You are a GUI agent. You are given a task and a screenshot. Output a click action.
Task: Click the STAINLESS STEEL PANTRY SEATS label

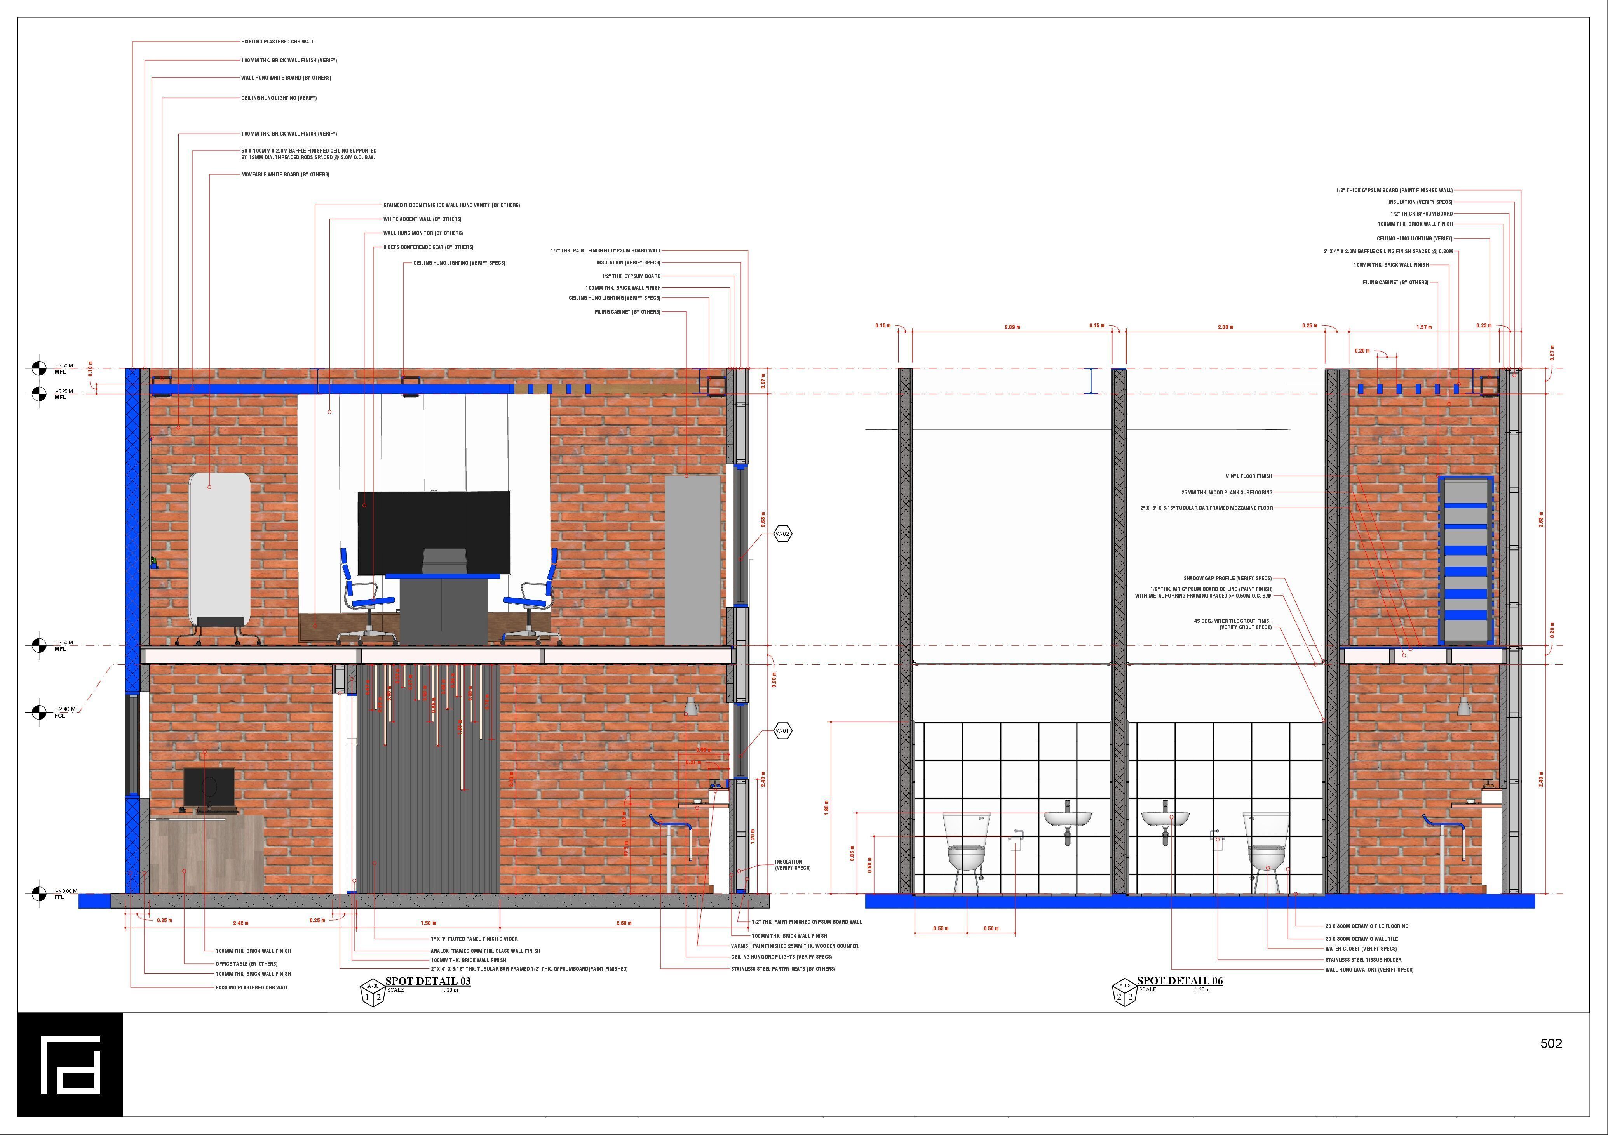783,969
